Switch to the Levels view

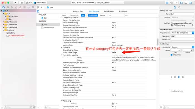pyautogui.click(x=103, y=15)
